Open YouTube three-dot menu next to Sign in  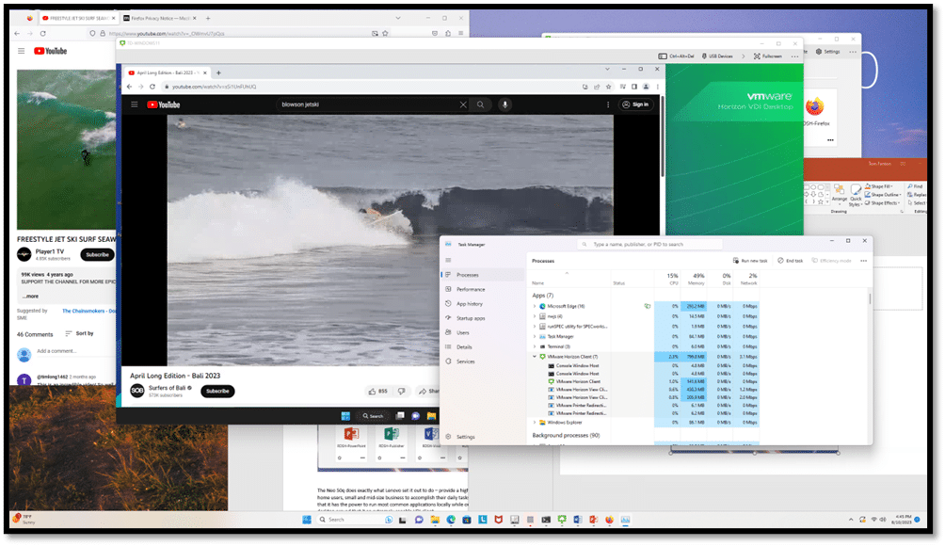click(608, 104)
